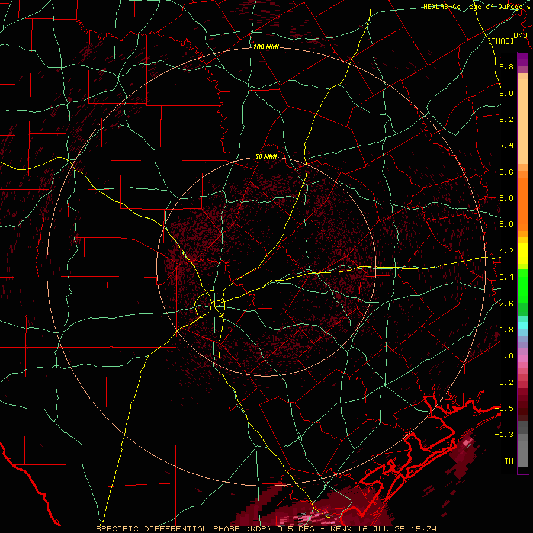The width and height of the screenshot is (533, 533).
Task: Click the 3.4 scale value
Action: click(506, 277)
